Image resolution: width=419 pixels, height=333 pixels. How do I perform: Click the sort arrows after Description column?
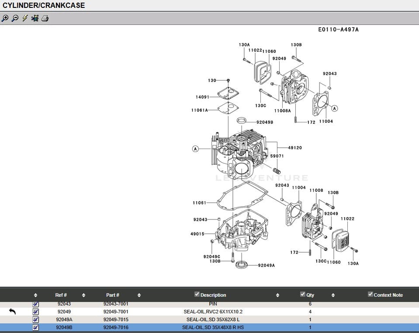pyautogui.click(x=277, y=295)
